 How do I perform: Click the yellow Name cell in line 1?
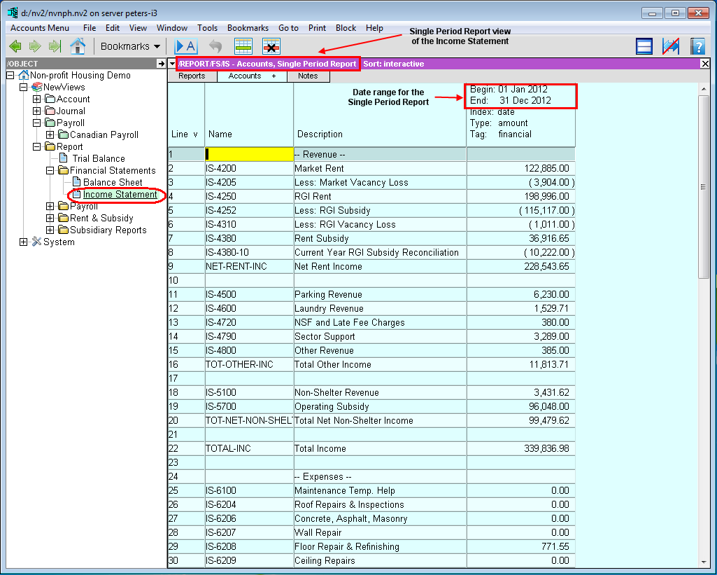pyautogui.click(x=249, y=154)
